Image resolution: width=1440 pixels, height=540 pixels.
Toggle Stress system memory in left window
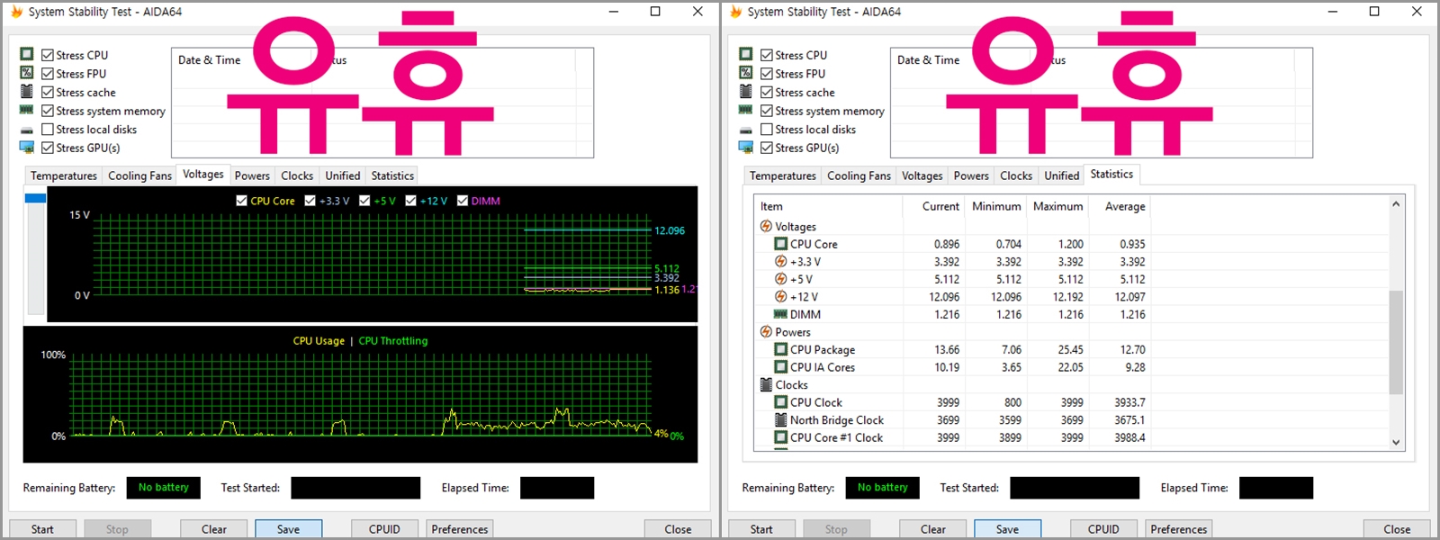tap(48, 111)
